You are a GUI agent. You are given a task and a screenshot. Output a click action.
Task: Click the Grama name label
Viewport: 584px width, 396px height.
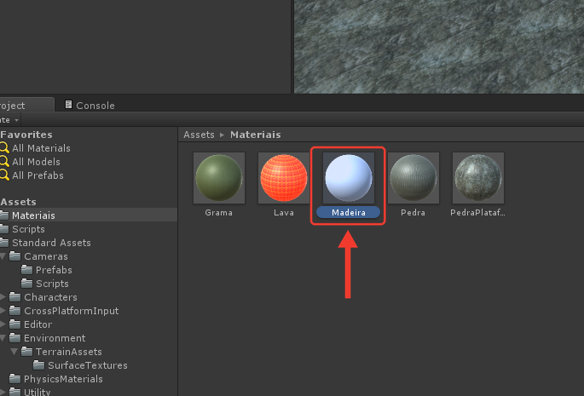point(218,213)
